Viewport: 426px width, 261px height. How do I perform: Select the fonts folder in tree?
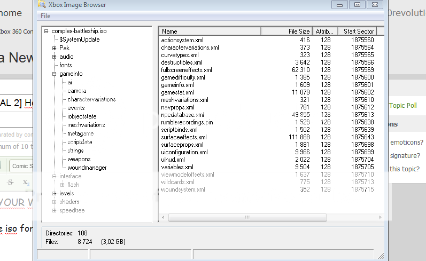tap(66, 65)
